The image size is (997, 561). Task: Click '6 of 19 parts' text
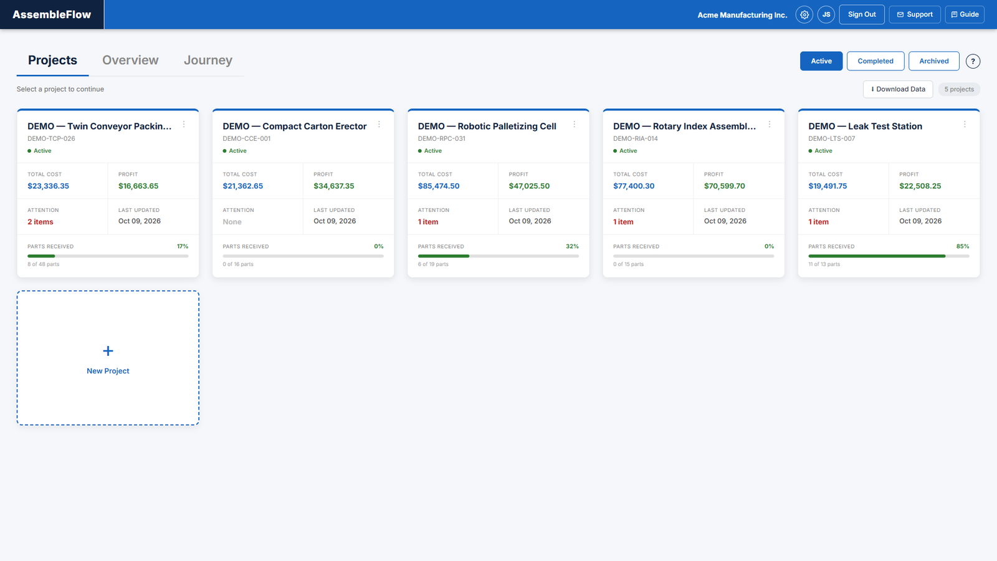click(433, 264)
